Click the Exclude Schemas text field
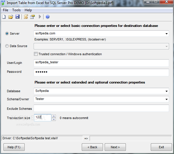Viewport: 174px width, 154px height. coord(101,108)
